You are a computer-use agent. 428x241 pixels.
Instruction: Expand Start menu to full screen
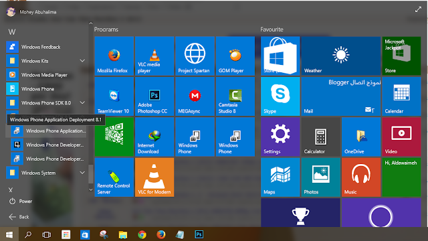418,9
